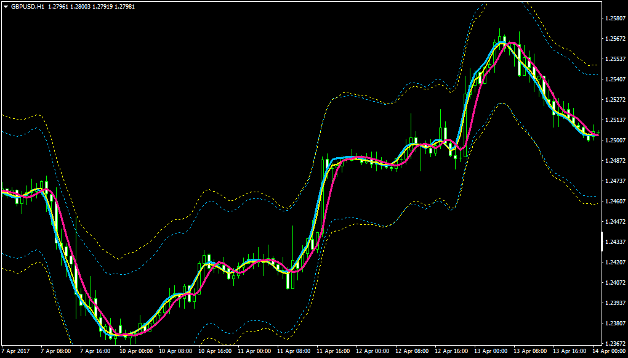Click the 1.25672 price label
628x358 pixels.
pyautogui.click(x=615, y=39)
